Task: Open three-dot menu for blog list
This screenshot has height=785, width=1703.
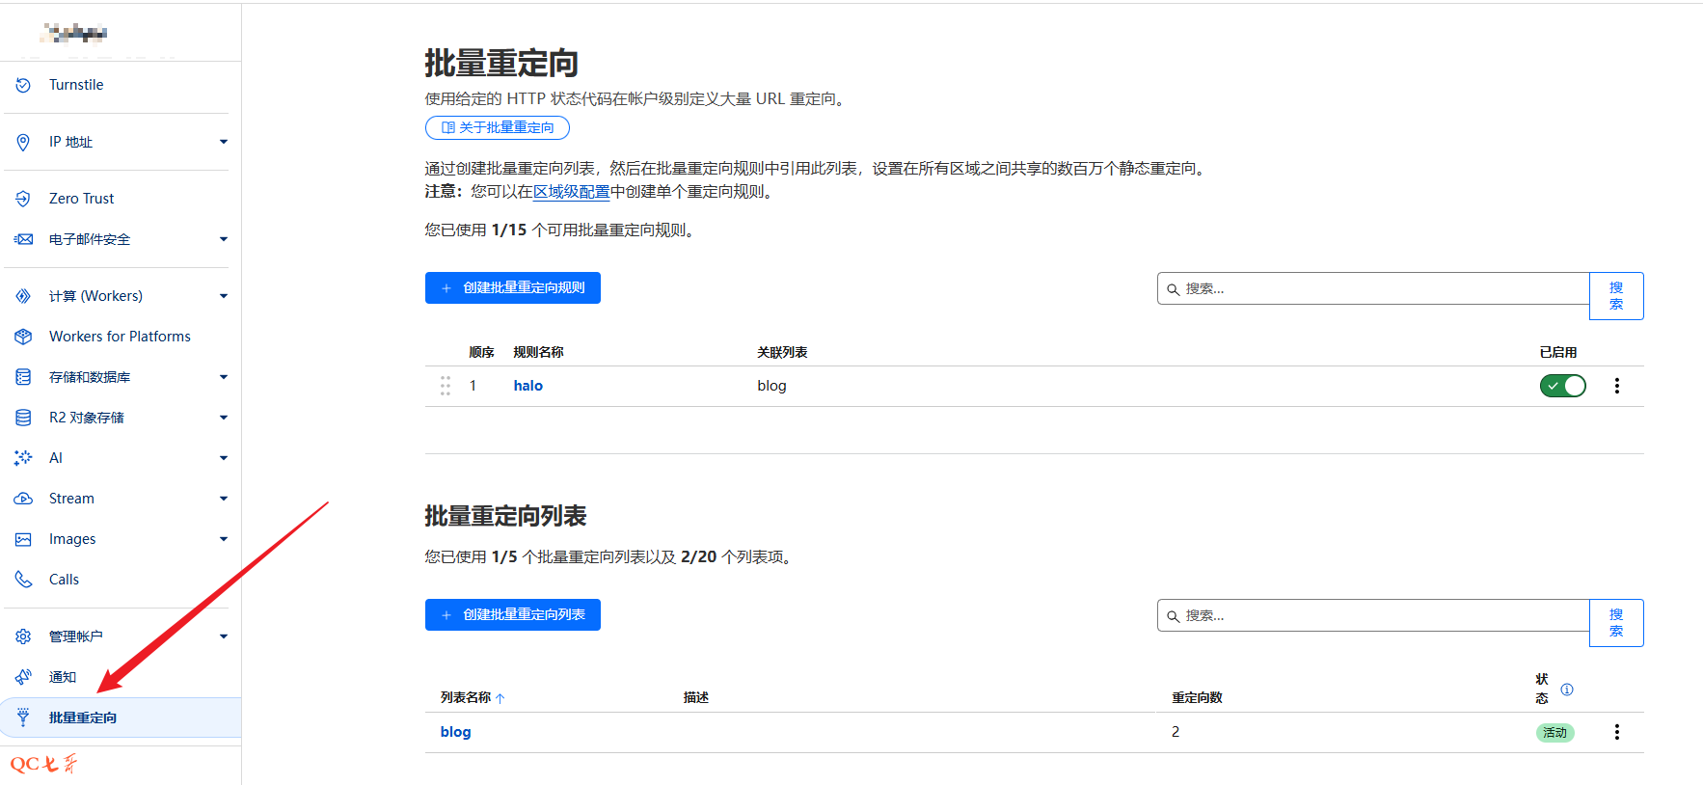Action: [1616, 732]
